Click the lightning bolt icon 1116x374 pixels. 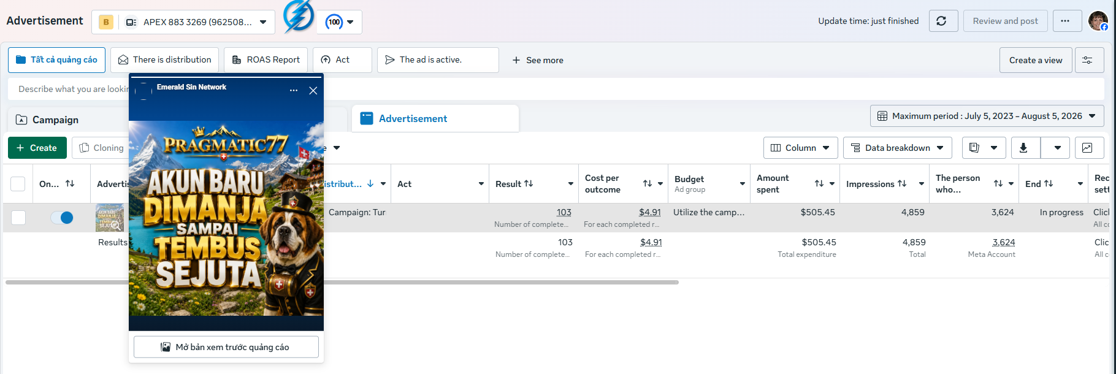pyautogui.click(x=299, y=17)
